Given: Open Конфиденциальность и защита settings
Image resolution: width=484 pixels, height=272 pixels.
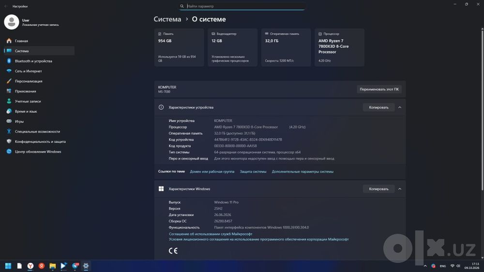Looking at the screenshot, I should coord(40,142).
